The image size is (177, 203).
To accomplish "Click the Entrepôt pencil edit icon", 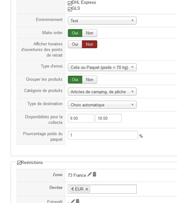I will (x=73, y=201).
